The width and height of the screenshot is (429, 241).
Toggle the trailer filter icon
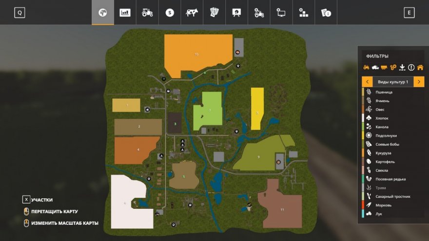(x=384, y=67)
